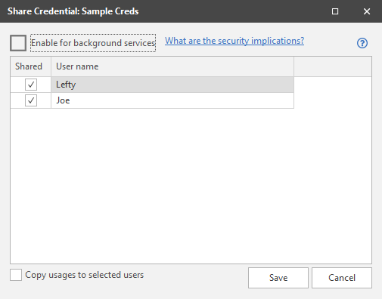Maximize the Share Credential dialog
The width and height of the screenshot is (382, 299).
click(335, 11)
